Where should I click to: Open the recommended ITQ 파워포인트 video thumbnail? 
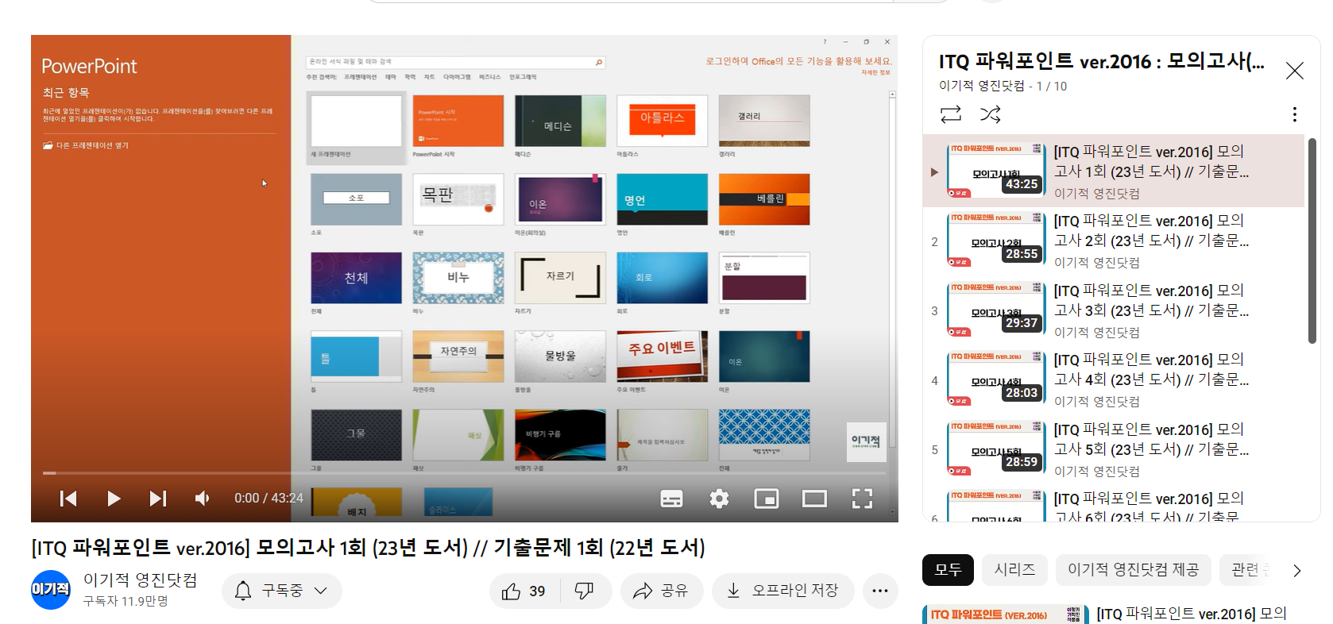[1005, 614]
